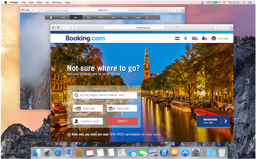
Task: Open the Check-in date picker
Action: [x=88, y=108]
